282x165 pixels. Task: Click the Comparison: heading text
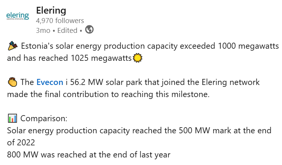44,119
